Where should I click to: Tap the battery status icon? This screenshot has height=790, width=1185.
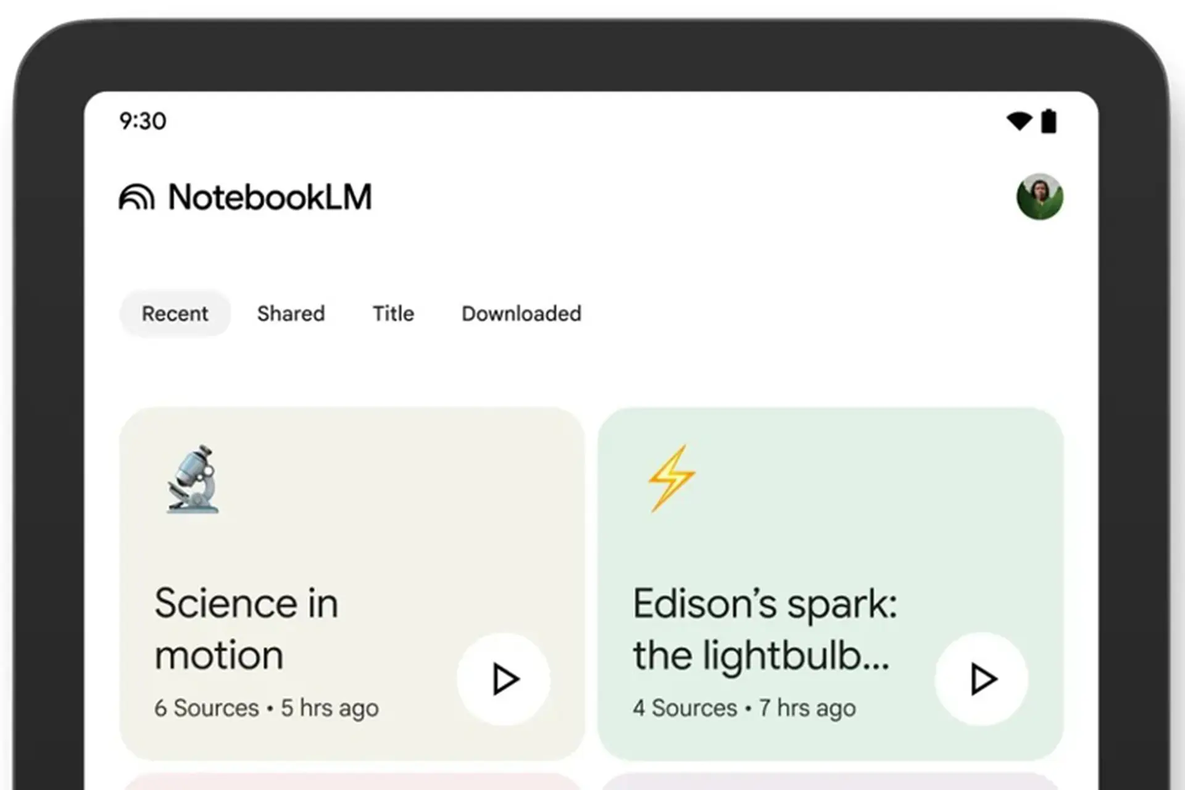coord(1049,121)
